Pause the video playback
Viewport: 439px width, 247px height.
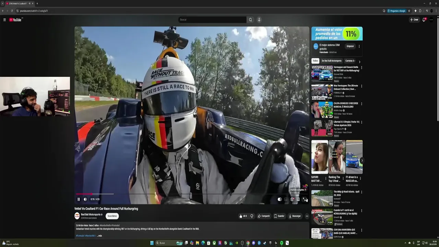pos(79,199)
